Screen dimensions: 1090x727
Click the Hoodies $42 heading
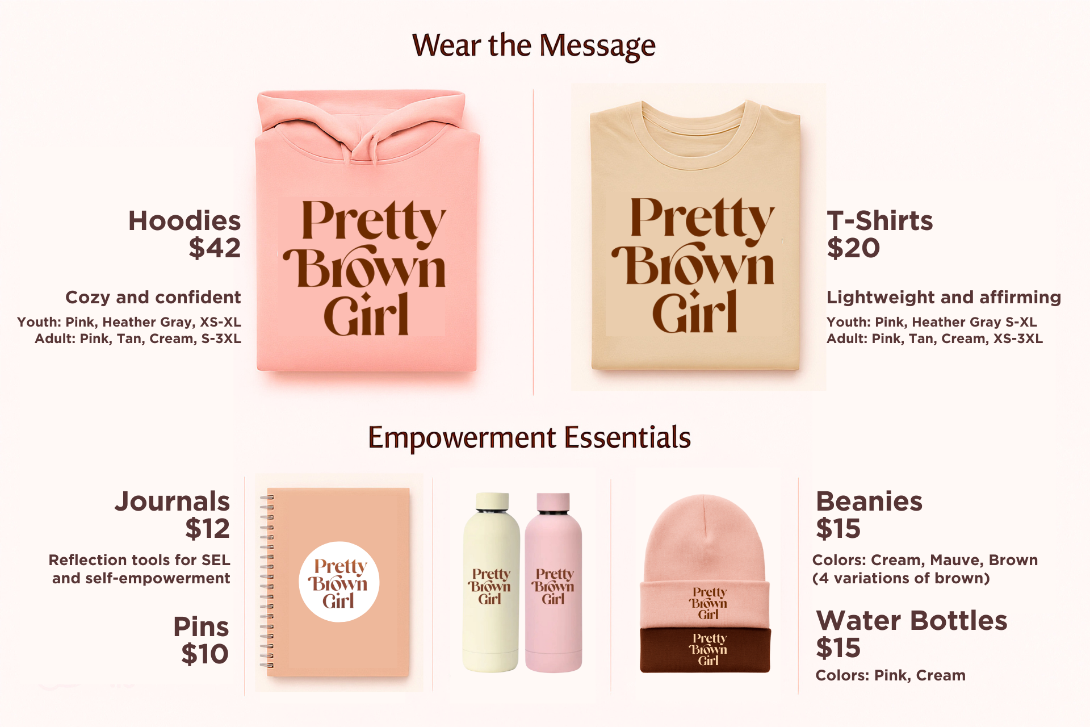[185, 234]
